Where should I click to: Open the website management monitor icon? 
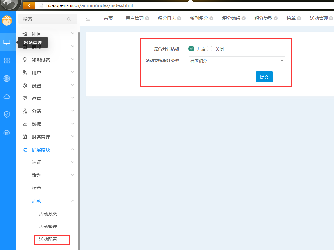[7, 42]
